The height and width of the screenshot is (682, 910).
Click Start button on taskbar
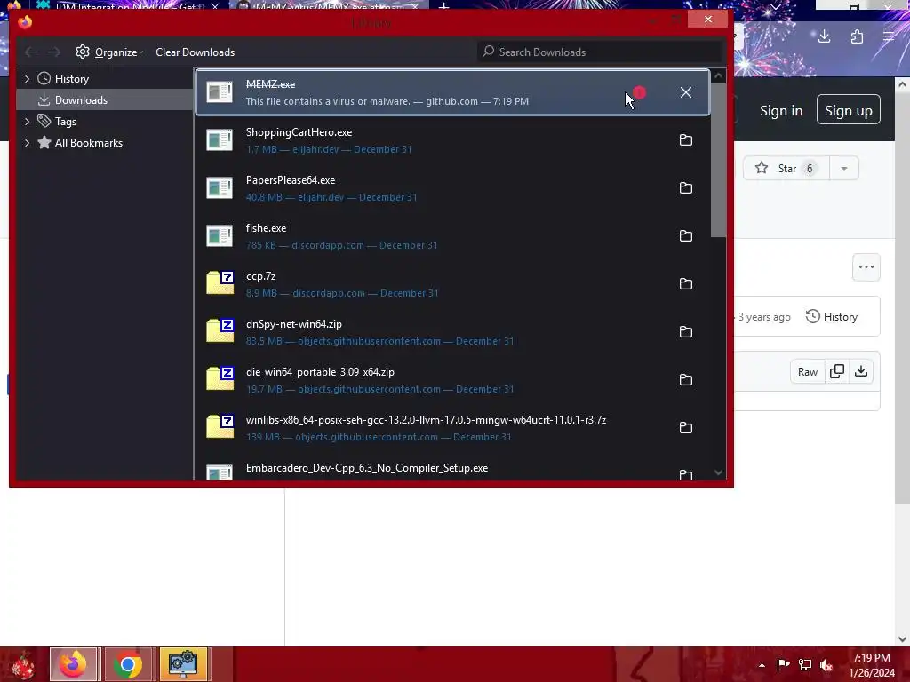pyautogui.click(x=22, y=665)
